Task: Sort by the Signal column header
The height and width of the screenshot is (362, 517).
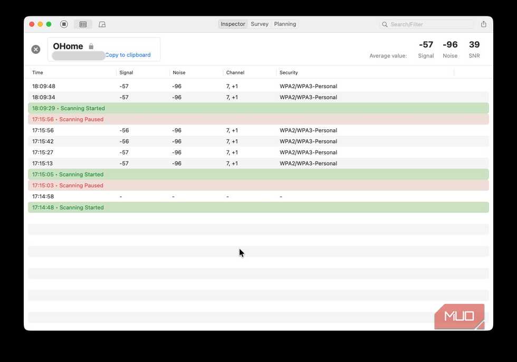Action: click(126, 72)
